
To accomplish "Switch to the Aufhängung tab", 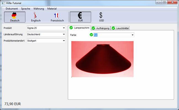I will pyautogui.click(x=101, y=28).
